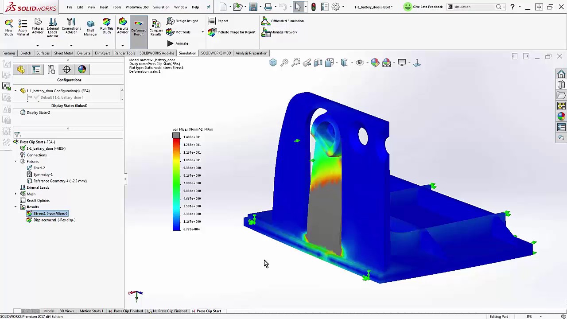Select Fixed-2 fixture in tree
The width and height of the screenshot is (567, 319).
pyautogui.click(x=36, y=168)
